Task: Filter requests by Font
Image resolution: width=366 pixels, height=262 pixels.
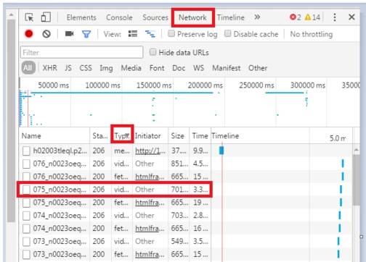Action: (157, 68)
